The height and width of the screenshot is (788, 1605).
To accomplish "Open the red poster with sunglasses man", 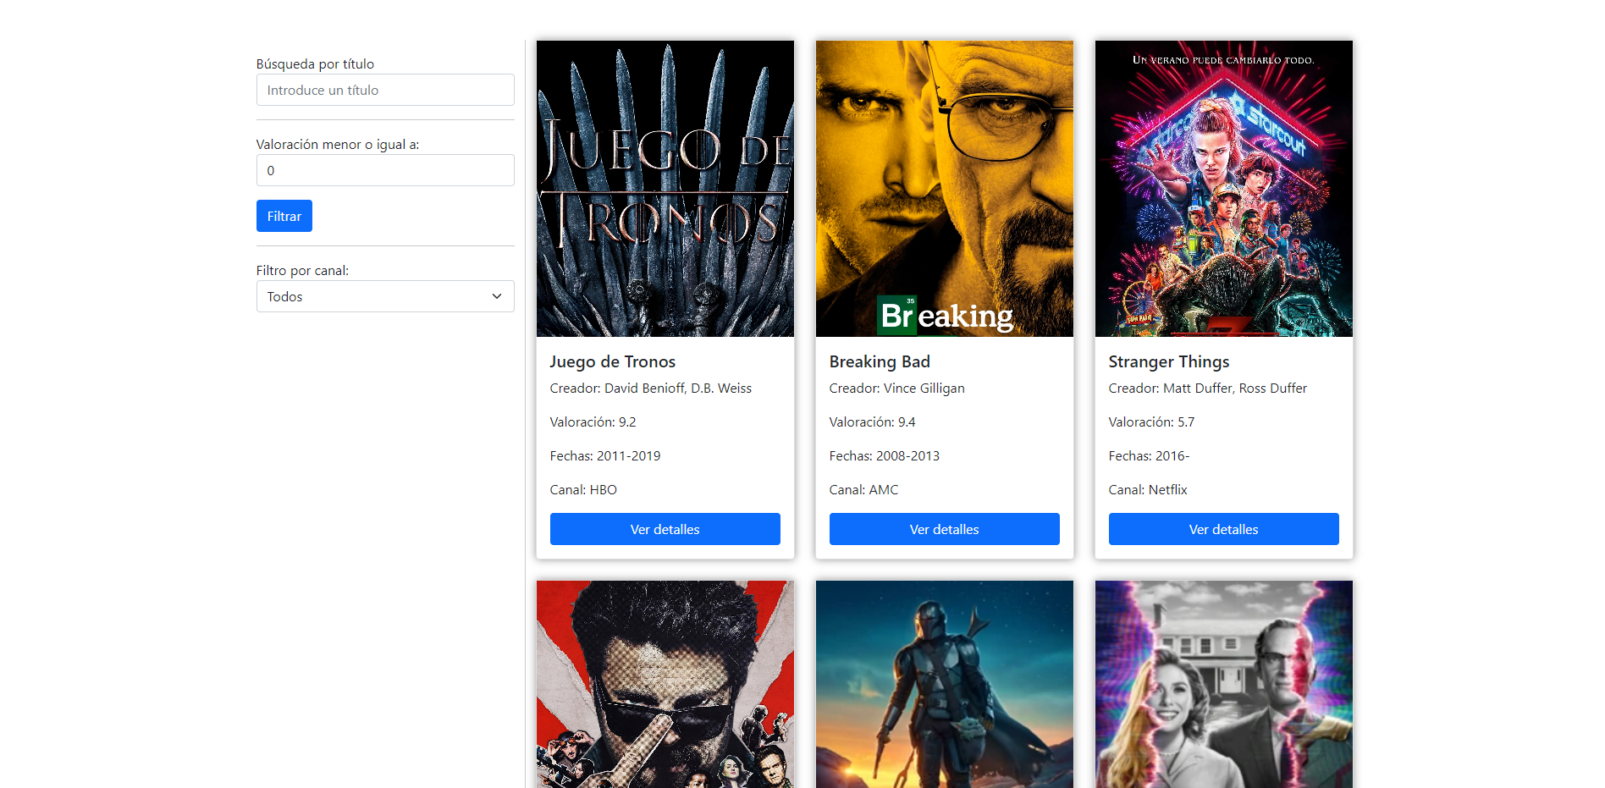I will 665,684.
